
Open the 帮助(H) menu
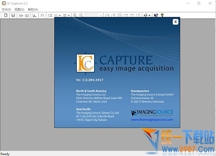pos(33,10)
